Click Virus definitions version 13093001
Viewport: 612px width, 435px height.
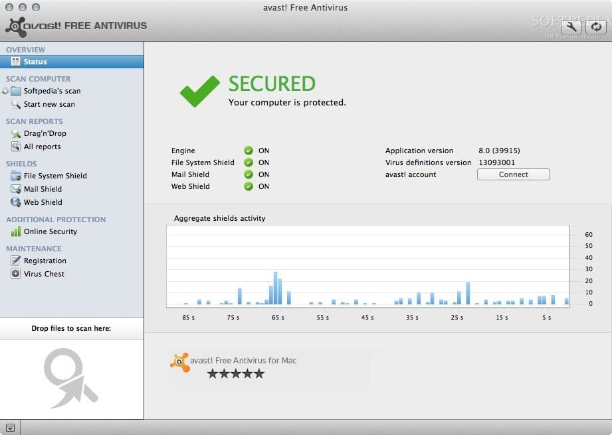pyautogui.click(x=497, y=162)
